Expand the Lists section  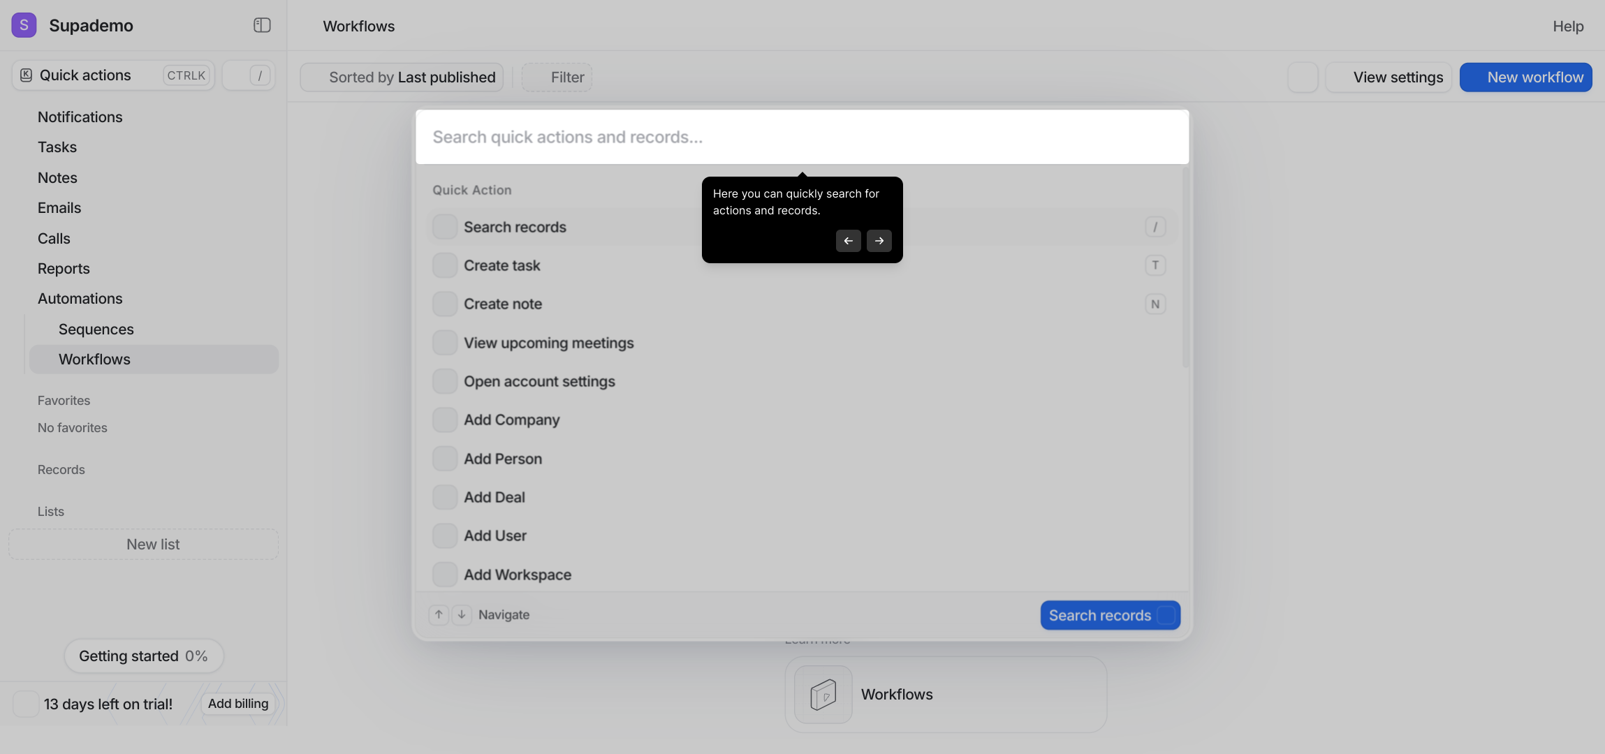[51, 512]
